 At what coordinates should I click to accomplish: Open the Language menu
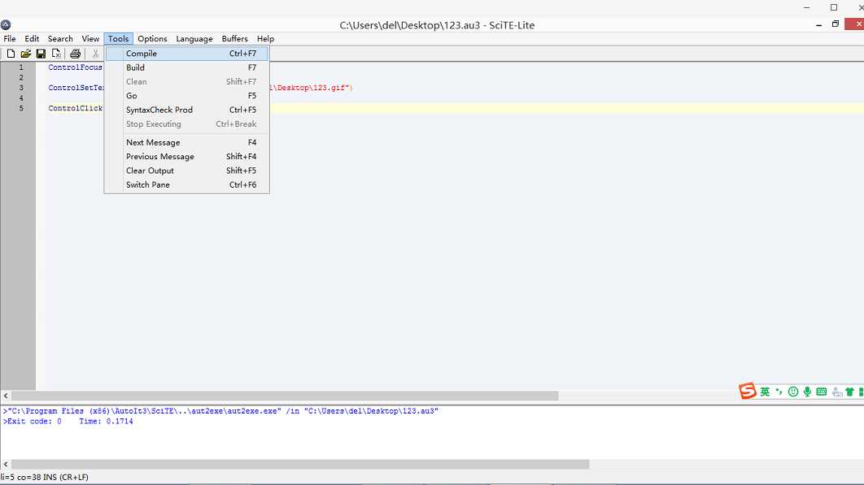194,38
